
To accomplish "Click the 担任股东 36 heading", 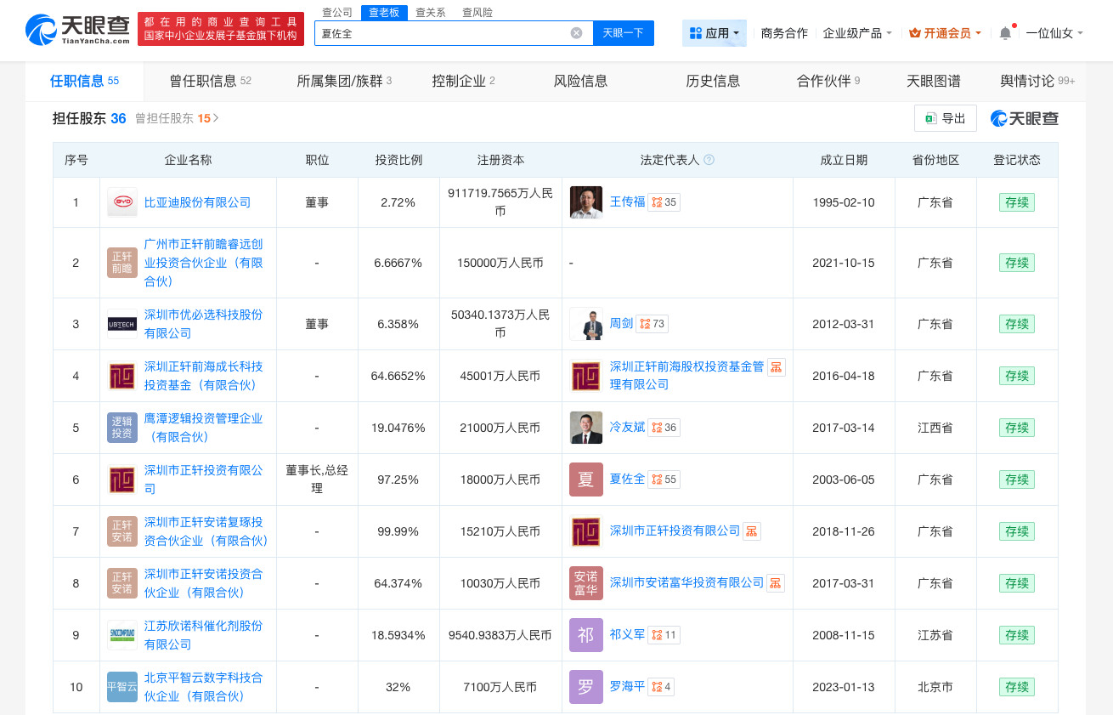I will coord(89,118).
